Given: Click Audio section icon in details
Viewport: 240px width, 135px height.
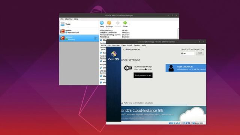Looking at the screenshot, I should click(x=101, y=53).
